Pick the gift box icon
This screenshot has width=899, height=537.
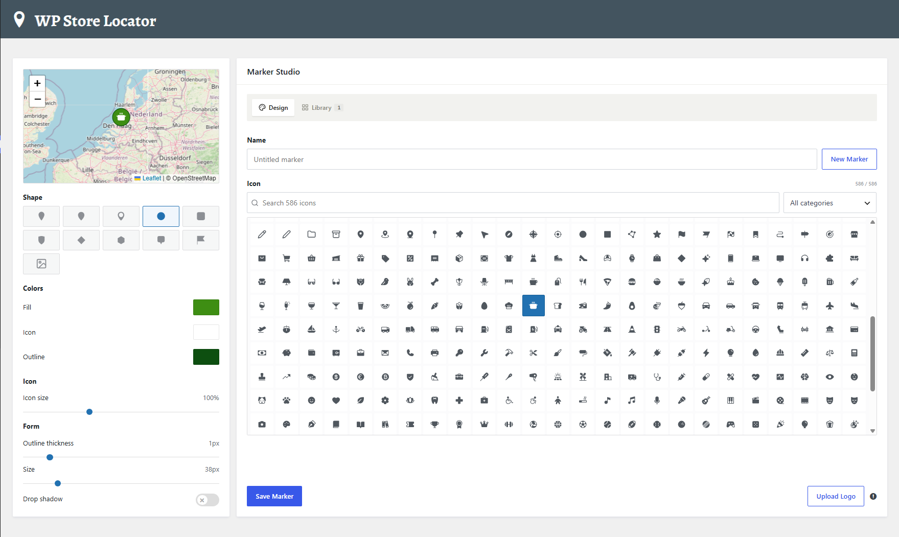361,258
